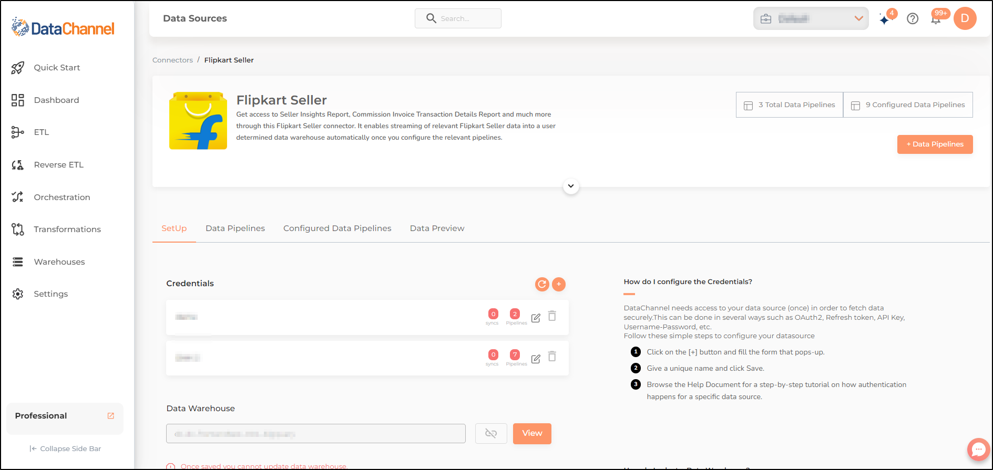The height and width of the screenshot is (470, 993).
Task: Collapse Side Bar
Action: tap(65, 448)
